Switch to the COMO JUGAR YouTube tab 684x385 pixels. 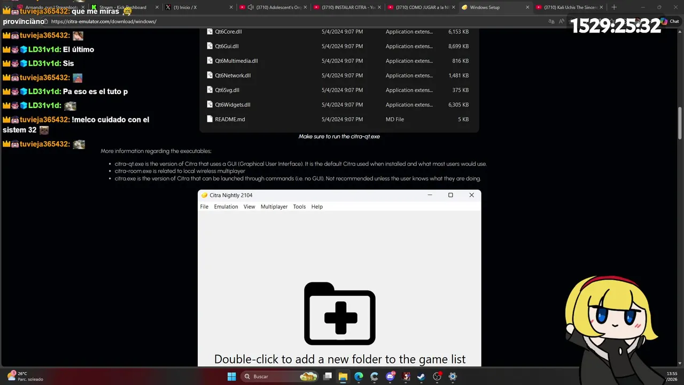(421, 7)
